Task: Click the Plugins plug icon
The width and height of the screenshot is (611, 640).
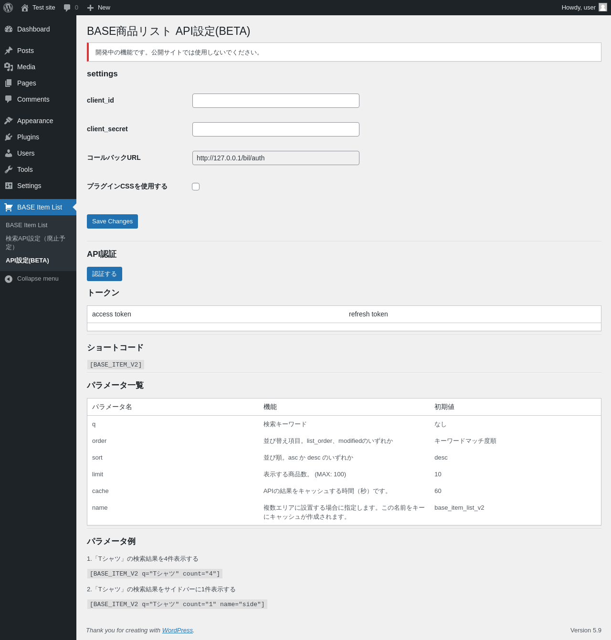Action: point(9,137)
